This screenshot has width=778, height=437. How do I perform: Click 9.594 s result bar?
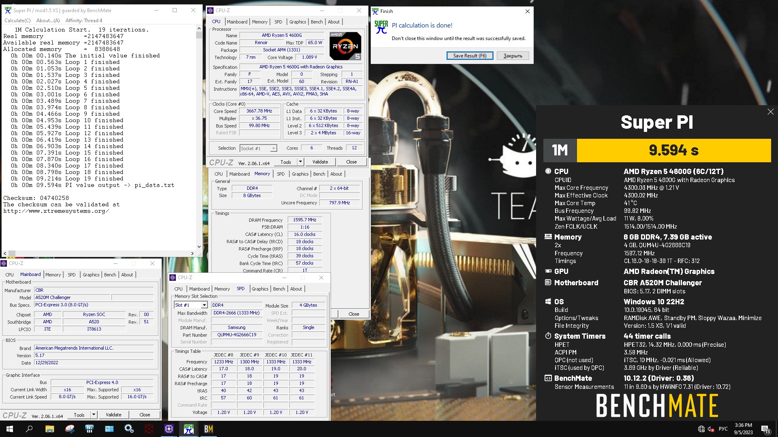point(673,151)
